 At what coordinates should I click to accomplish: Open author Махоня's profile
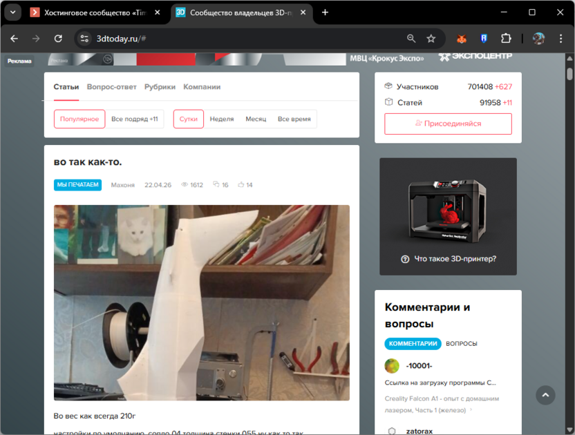point(123,184)
